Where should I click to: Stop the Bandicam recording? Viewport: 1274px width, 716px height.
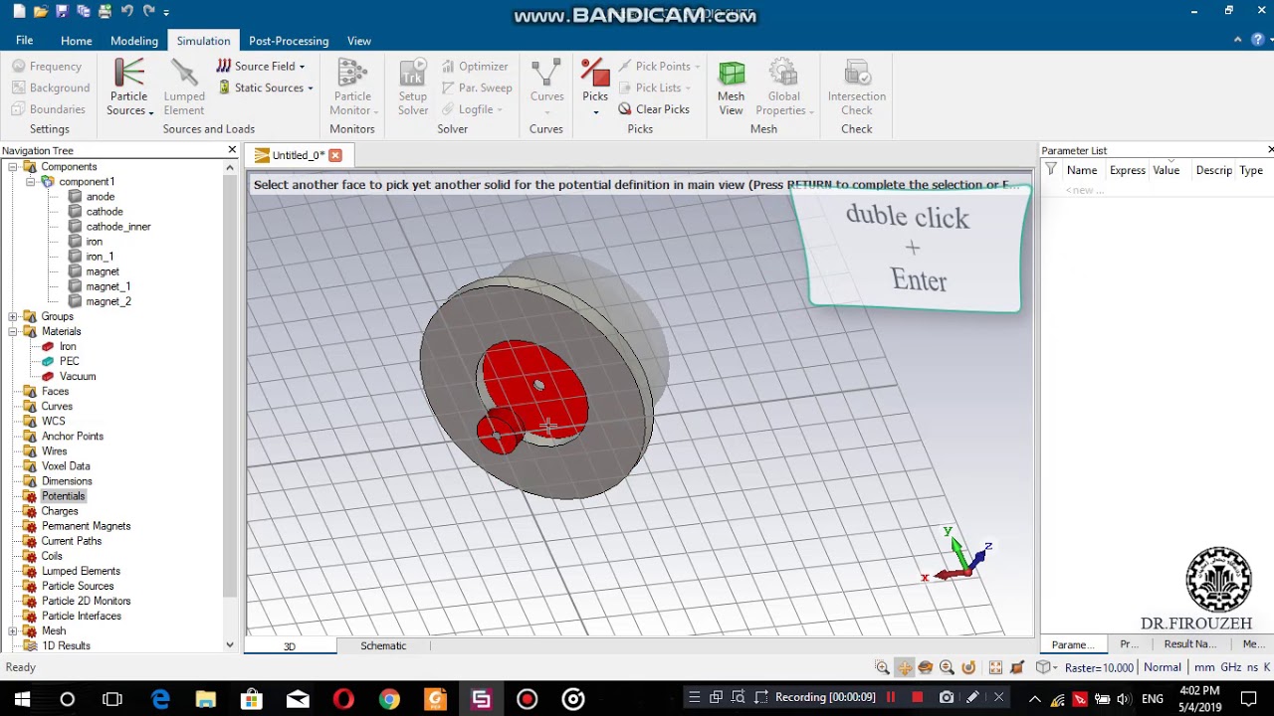click(x=918, y=698)
